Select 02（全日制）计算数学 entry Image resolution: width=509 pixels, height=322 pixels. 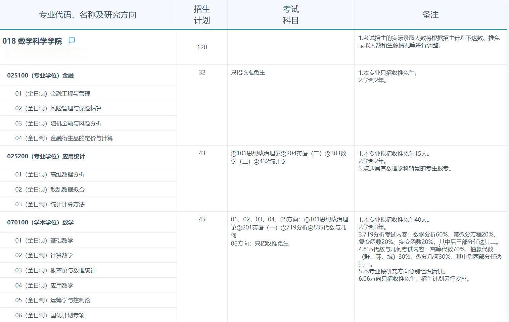(48, 255)
